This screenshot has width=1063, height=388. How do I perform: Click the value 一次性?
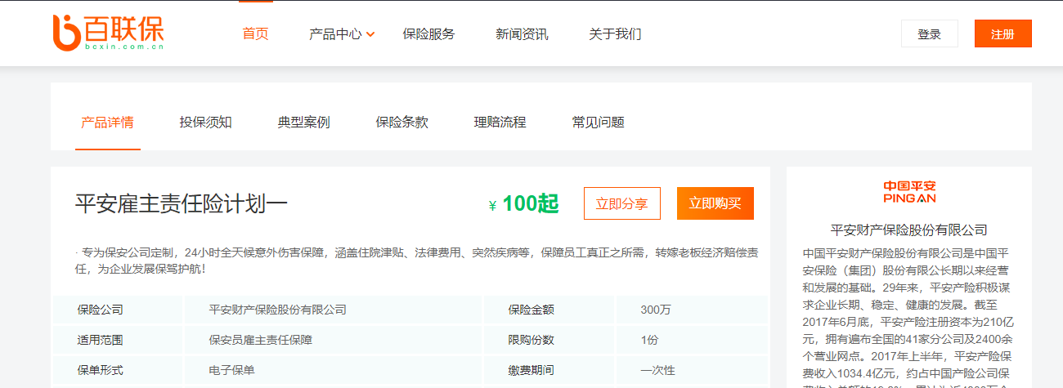click(x=658, y=370)
